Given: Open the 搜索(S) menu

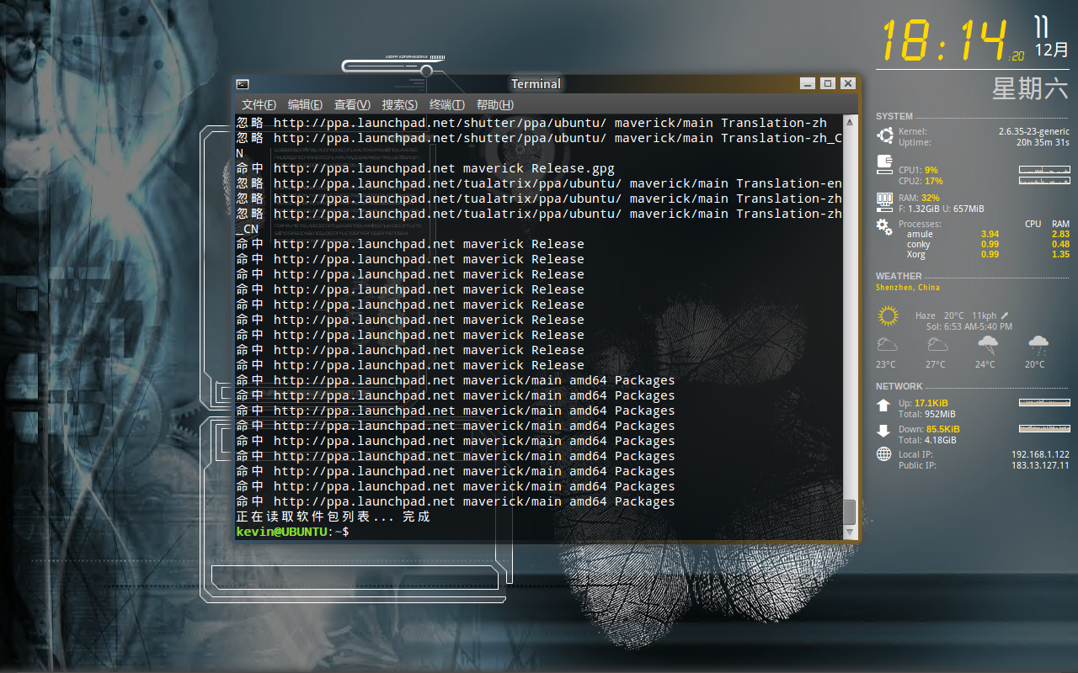Looking at the screenshot, I should click(399, 104).
